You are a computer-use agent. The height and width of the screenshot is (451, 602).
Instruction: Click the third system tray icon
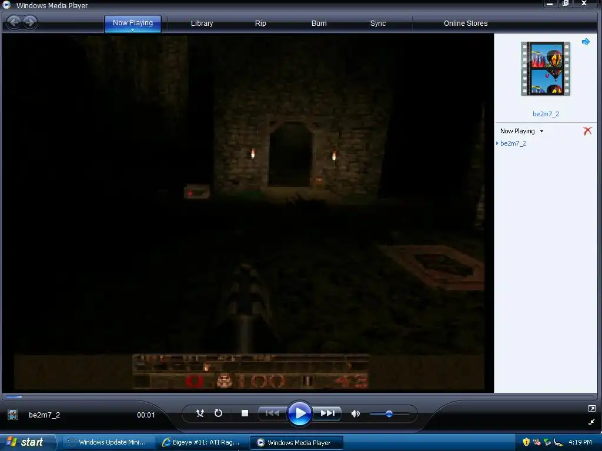click(x=547, y=442)
